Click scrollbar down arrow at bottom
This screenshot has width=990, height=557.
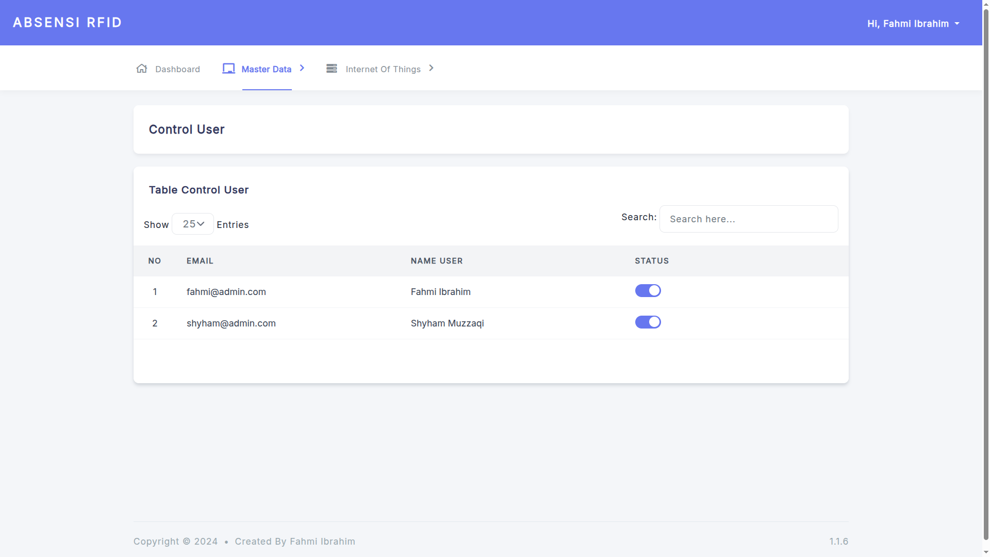(986, 552)
